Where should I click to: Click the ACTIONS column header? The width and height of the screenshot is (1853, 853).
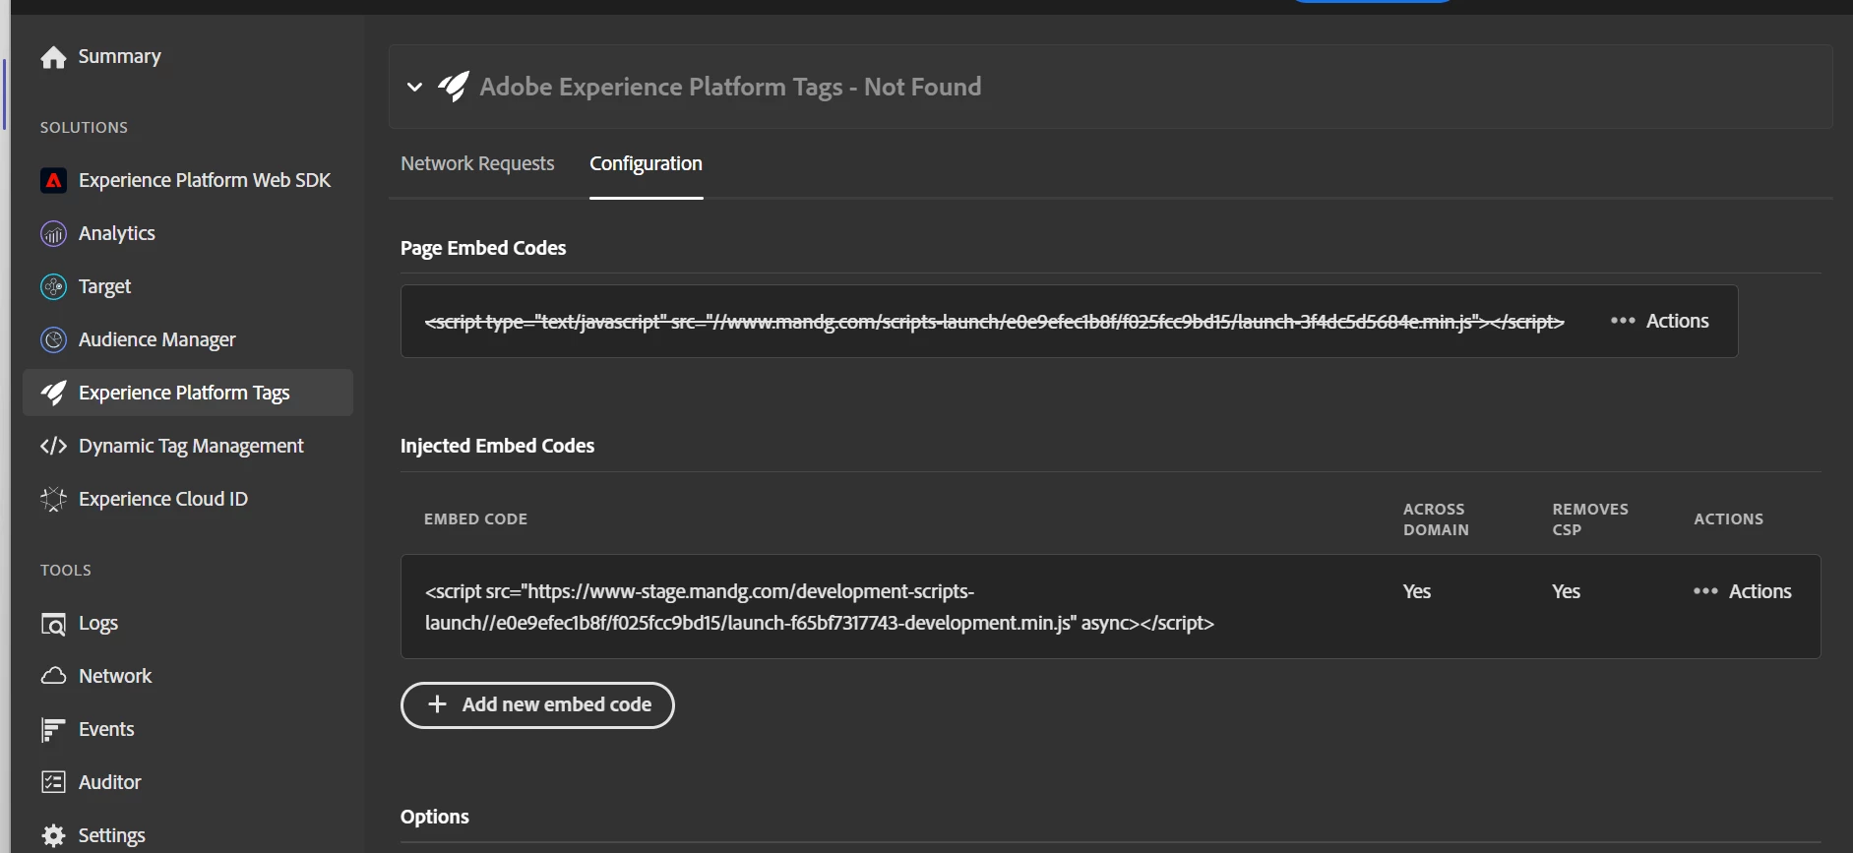[1728, 518]
